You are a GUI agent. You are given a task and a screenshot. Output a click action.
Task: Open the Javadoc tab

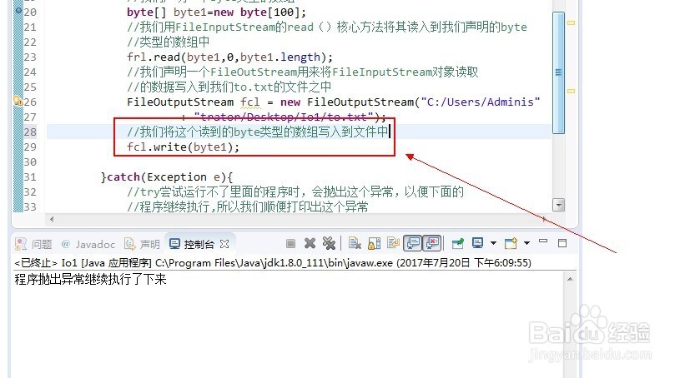click(88, 244)
